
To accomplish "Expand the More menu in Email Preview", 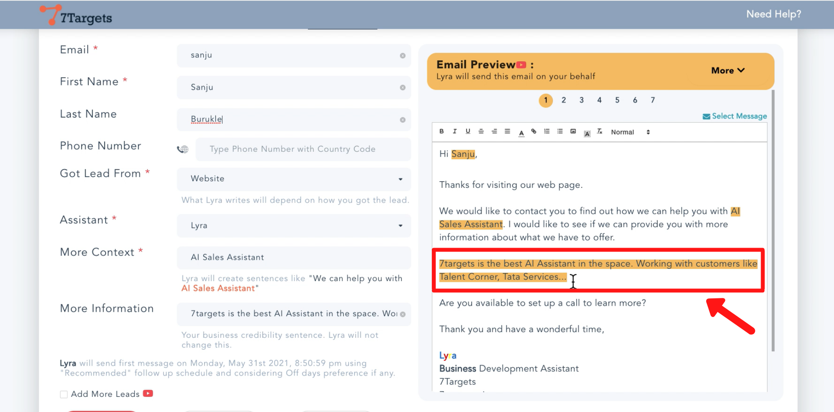I will click(728, 71).
